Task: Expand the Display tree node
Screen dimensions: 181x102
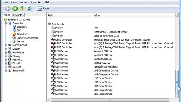Action: 6,49
